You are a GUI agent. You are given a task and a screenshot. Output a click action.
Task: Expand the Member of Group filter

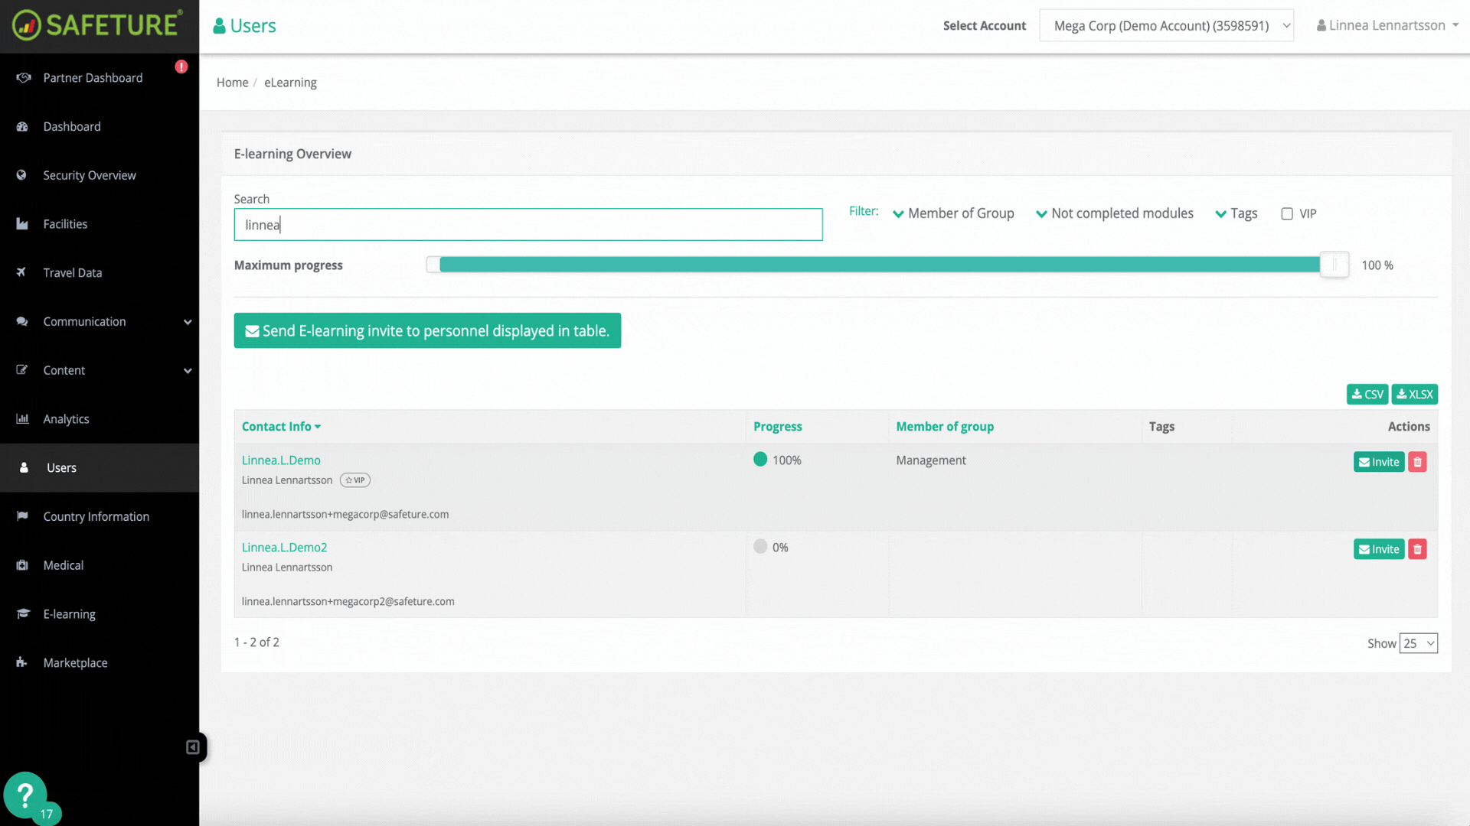[953, 213]
